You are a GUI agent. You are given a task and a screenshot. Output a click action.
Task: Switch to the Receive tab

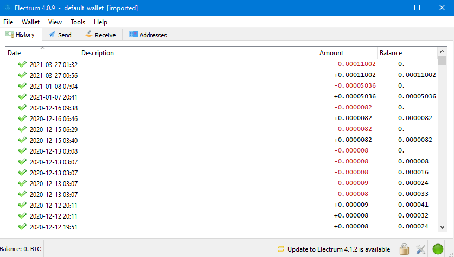point(100,35)
